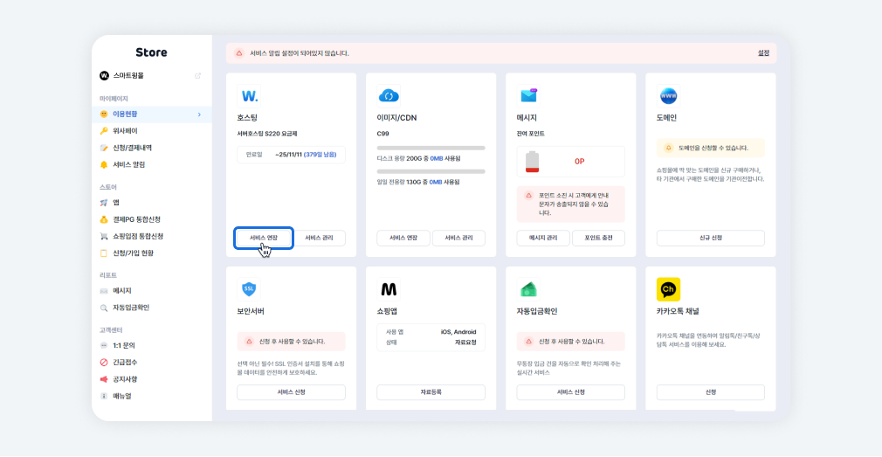Click the 쇼핑앱 M logo icon
This screenshot has height=457, width=882.
click(x=389, y=289)
